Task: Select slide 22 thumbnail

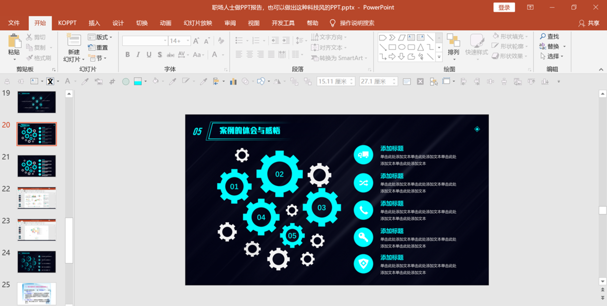Action: pyautogui.click(x=37, y=198)
